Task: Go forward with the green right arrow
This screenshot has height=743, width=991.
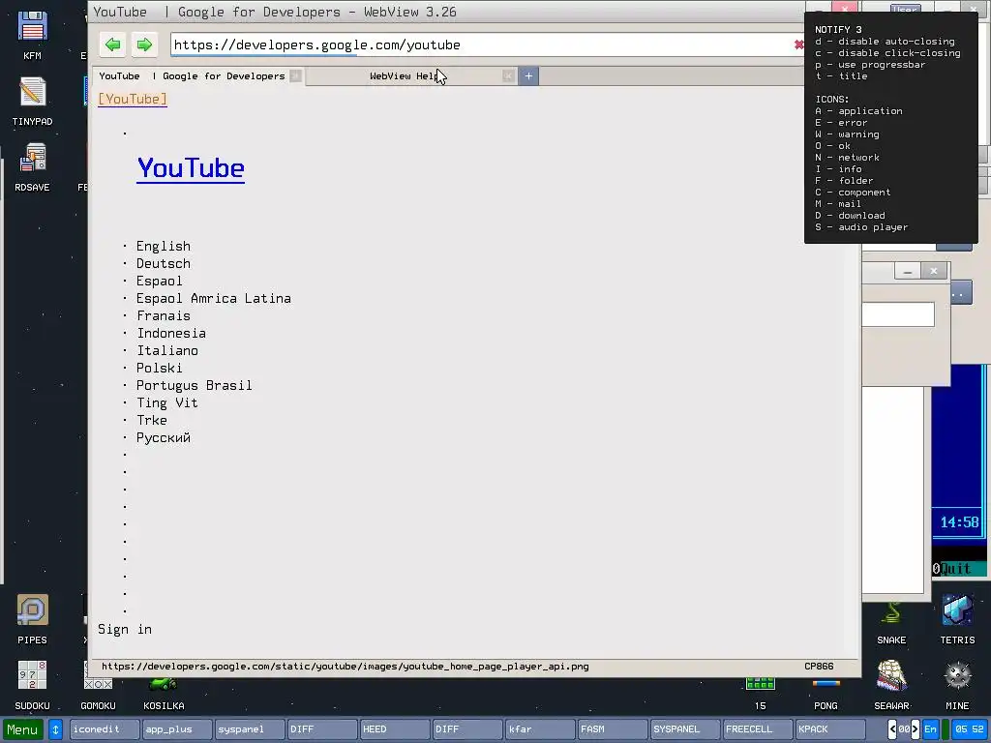Action: pos(144,45)
